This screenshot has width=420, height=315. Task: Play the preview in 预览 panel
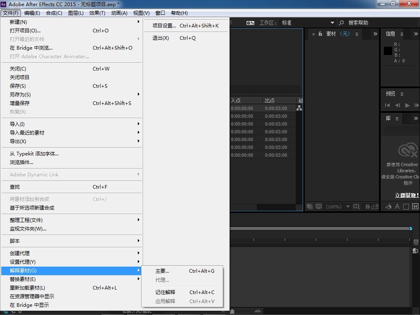click(407, 105)
